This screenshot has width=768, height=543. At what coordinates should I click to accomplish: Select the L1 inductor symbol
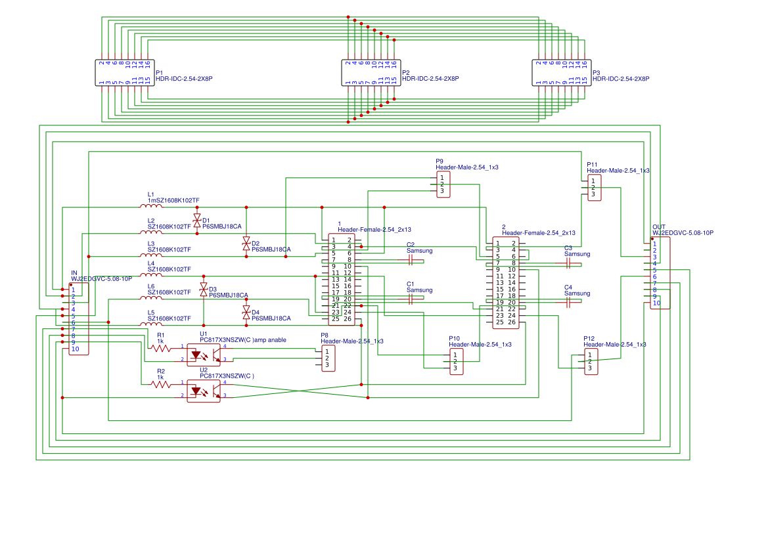point(151,206)
